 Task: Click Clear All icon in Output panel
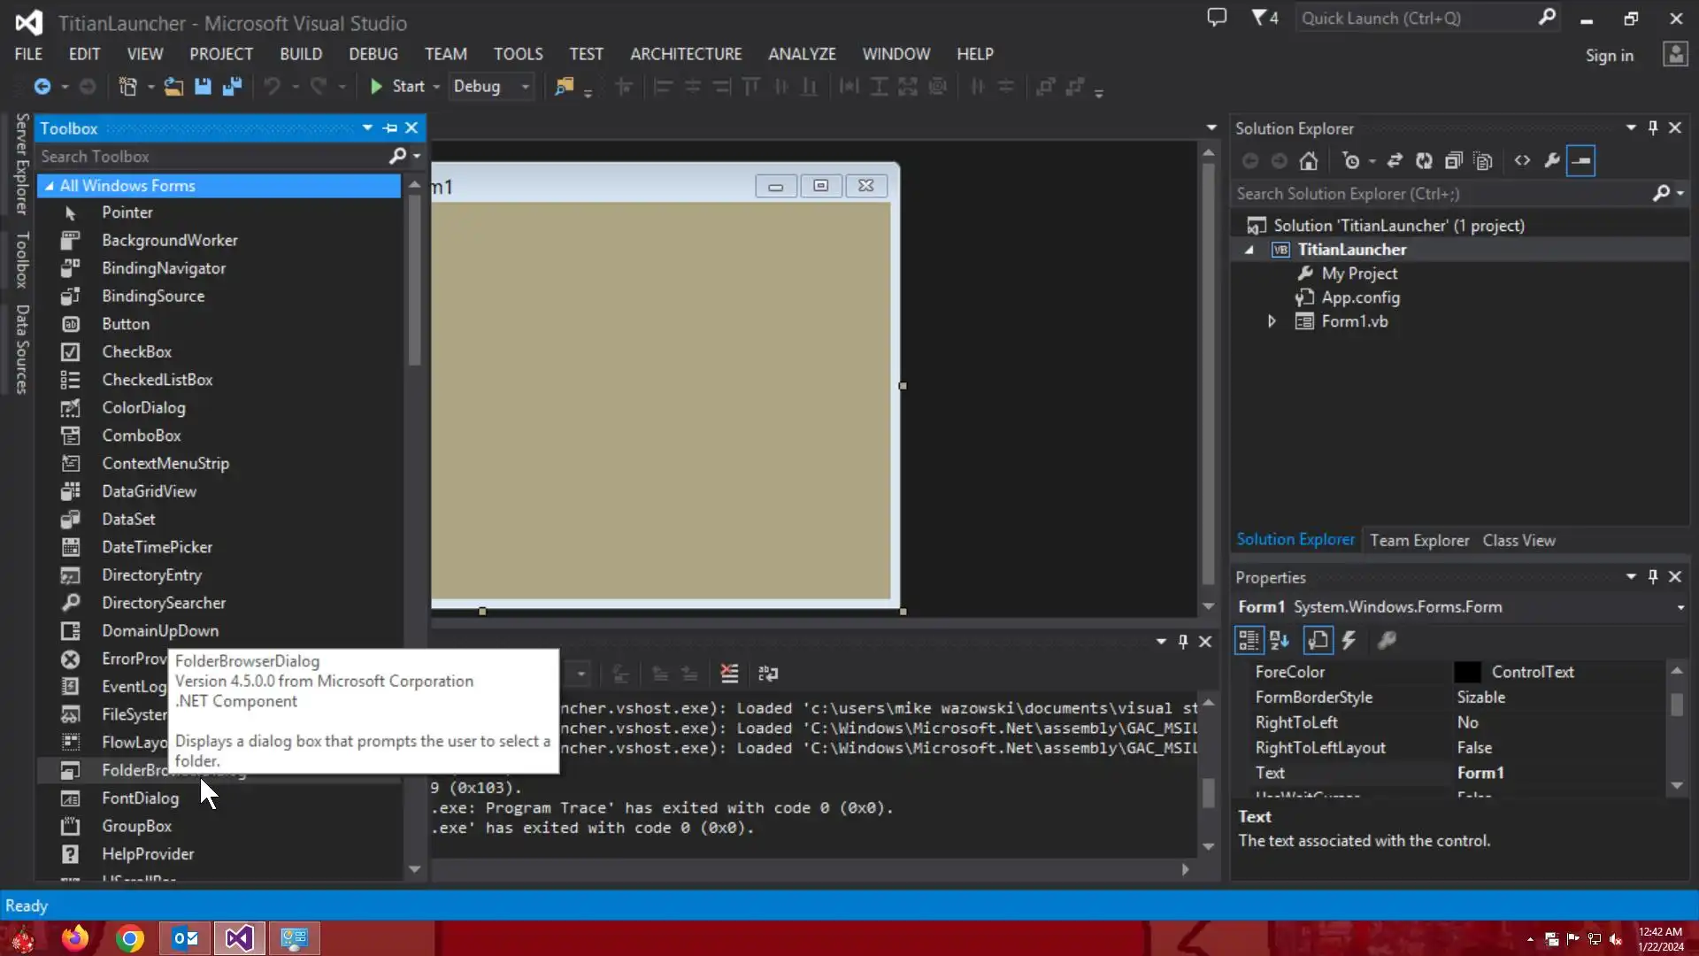coord(729,674)
